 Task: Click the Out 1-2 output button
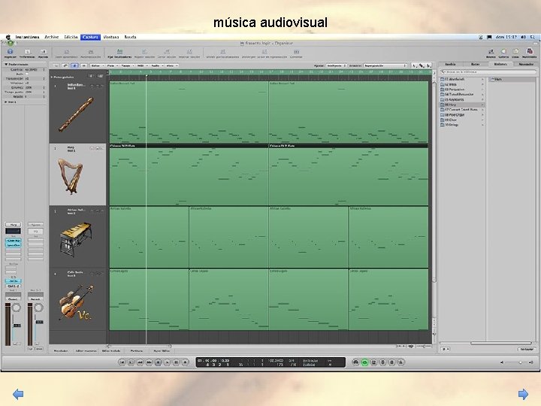click(13, 286)
